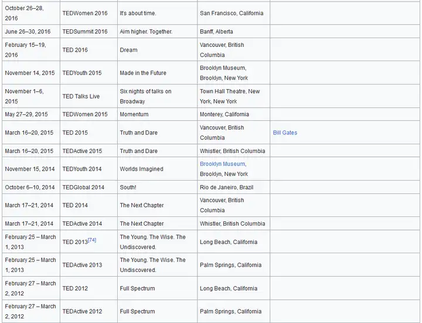The image size is (422, 323).
Task: Select 'Palm Springs, California' in TEDActive 2012 row
Action: pos(230,311)
